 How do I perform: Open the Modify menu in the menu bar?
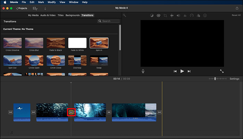tap(52, 2)
